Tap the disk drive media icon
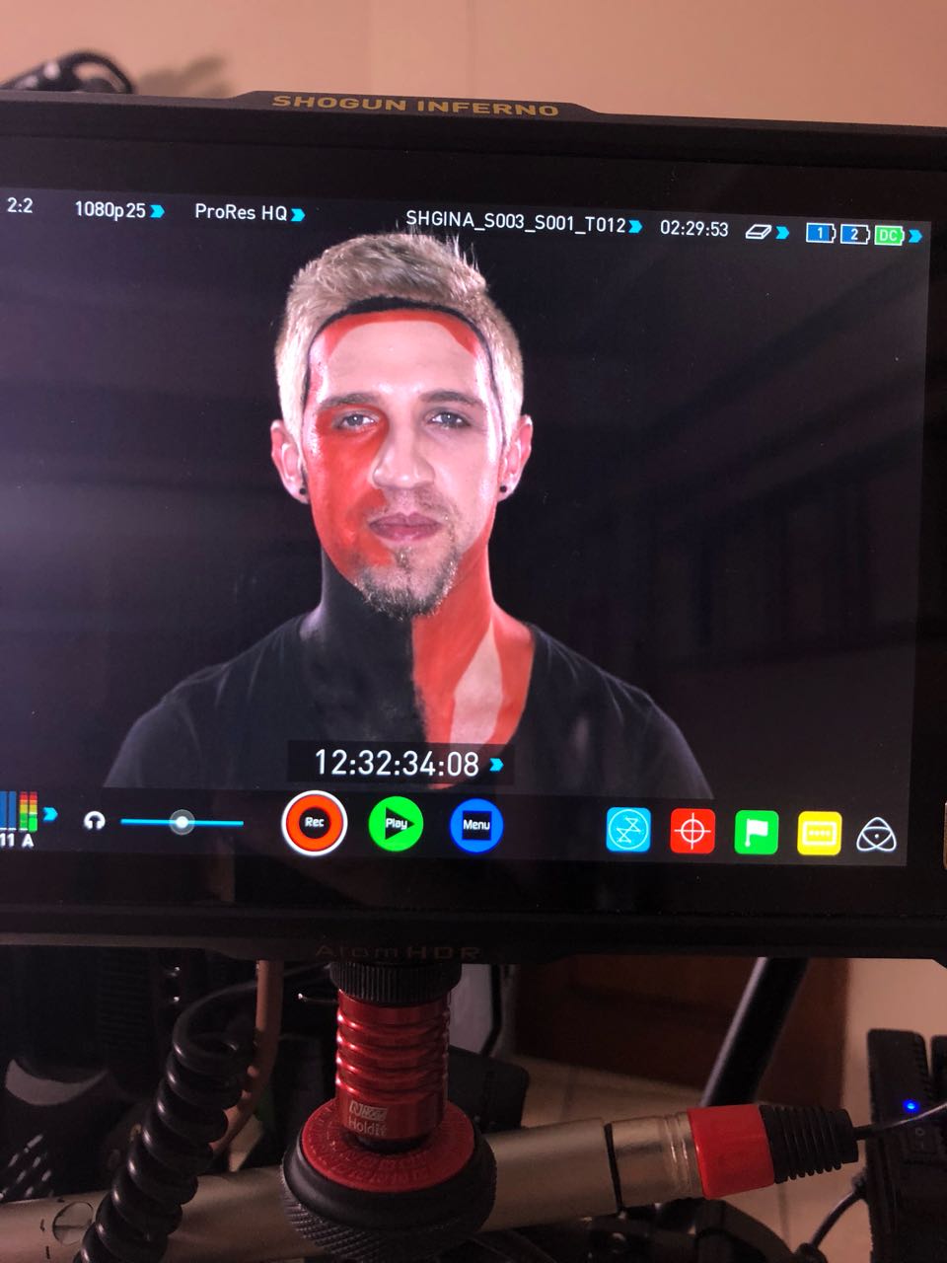The image size is (947, 1263). [x=761, y=232]
